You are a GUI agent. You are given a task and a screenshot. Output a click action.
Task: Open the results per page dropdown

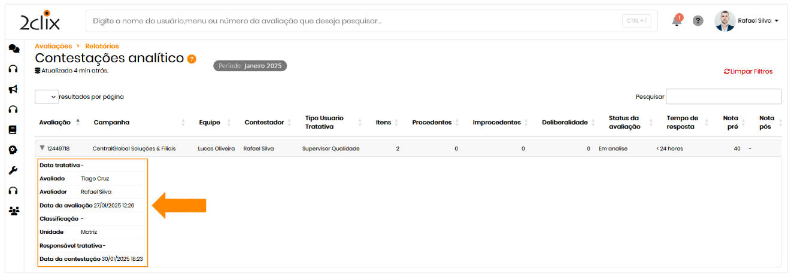pyautogui.click(x=47, y=97)
